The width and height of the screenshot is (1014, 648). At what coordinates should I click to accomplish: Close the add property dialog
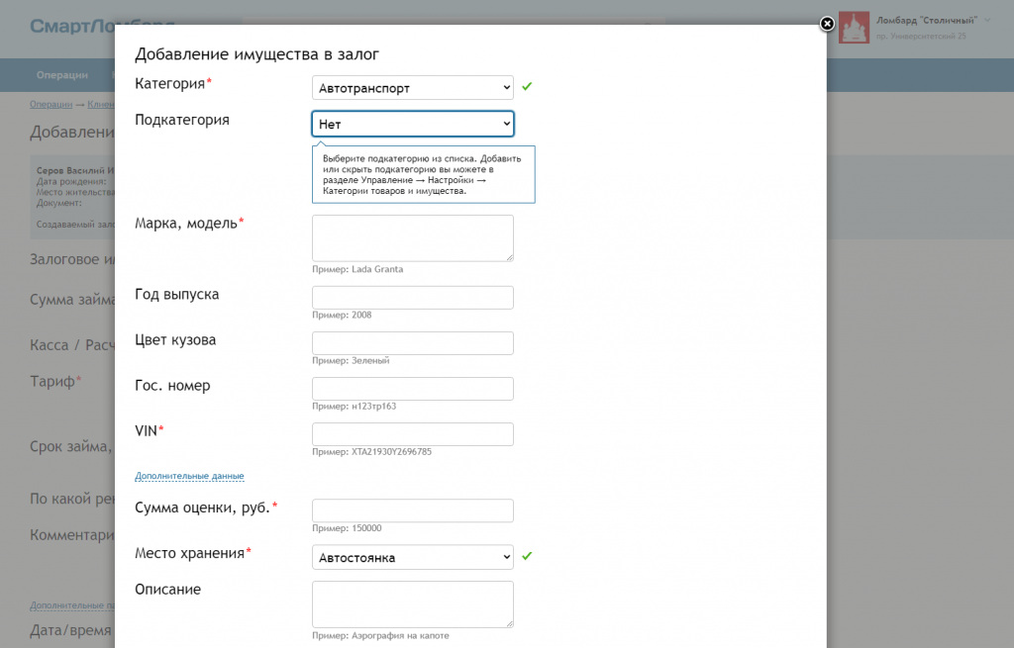point(827,25)
